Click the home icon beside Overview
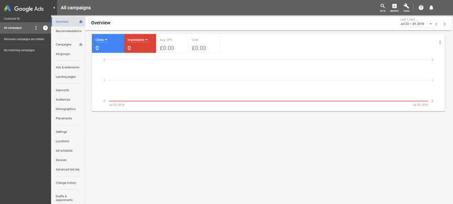Viewport: 453px width, 204px height. [81, 22]
